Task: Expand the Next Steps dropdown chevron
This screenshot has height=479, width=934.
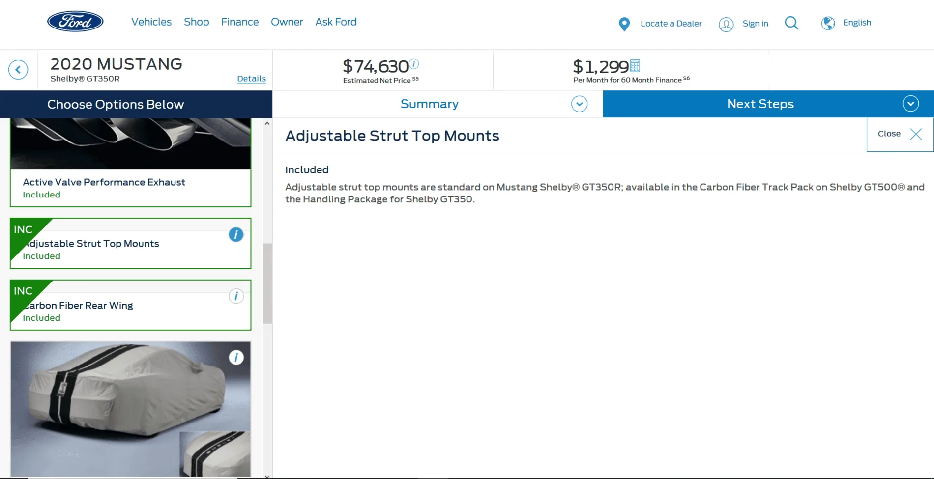Action: coord(911,104)
